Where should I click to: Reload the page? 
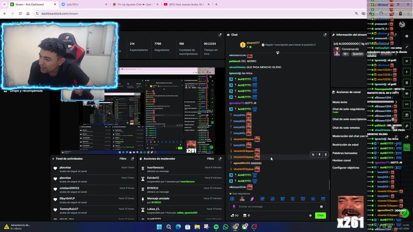point(20,14)
